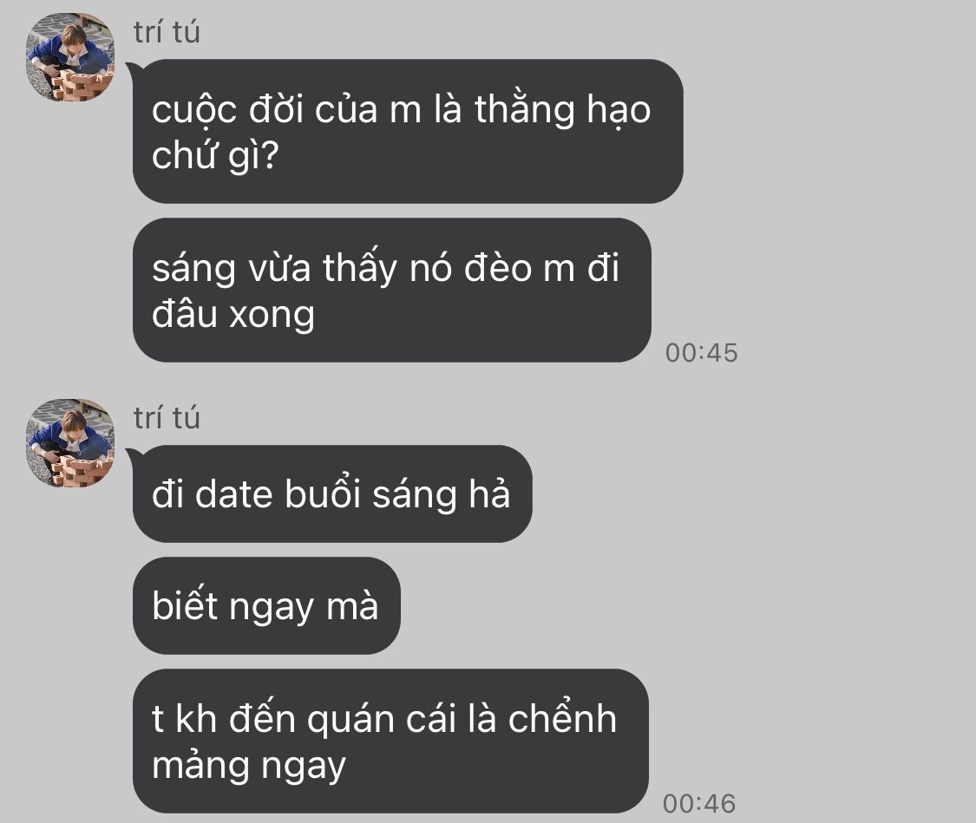Open trí tú's avatar above first message
The height and width of the screenshot is (823, 976).
[x=70, y=57]
